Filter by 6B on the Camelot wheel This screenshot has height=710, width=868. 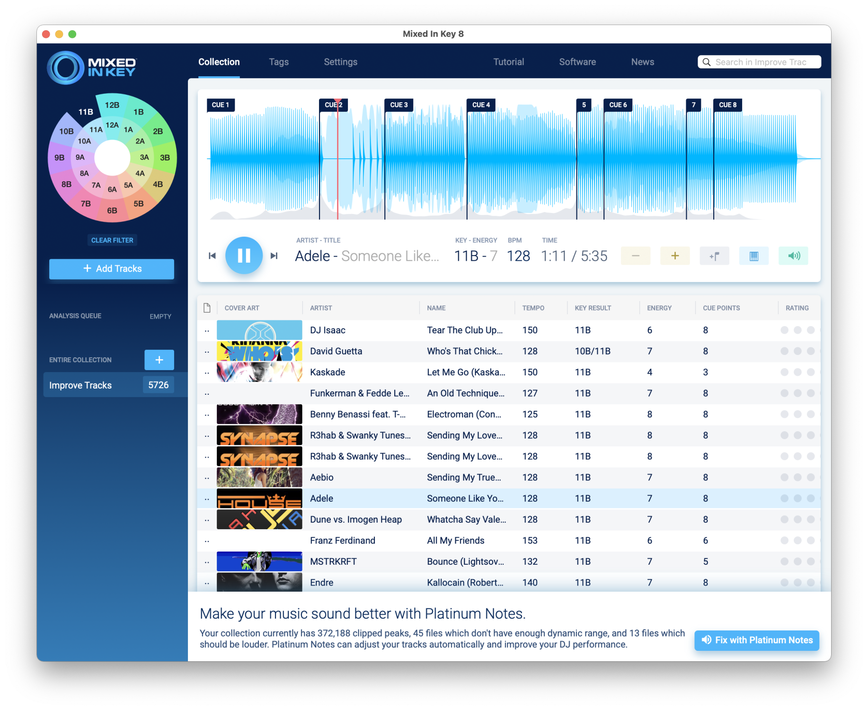[112, 211]
